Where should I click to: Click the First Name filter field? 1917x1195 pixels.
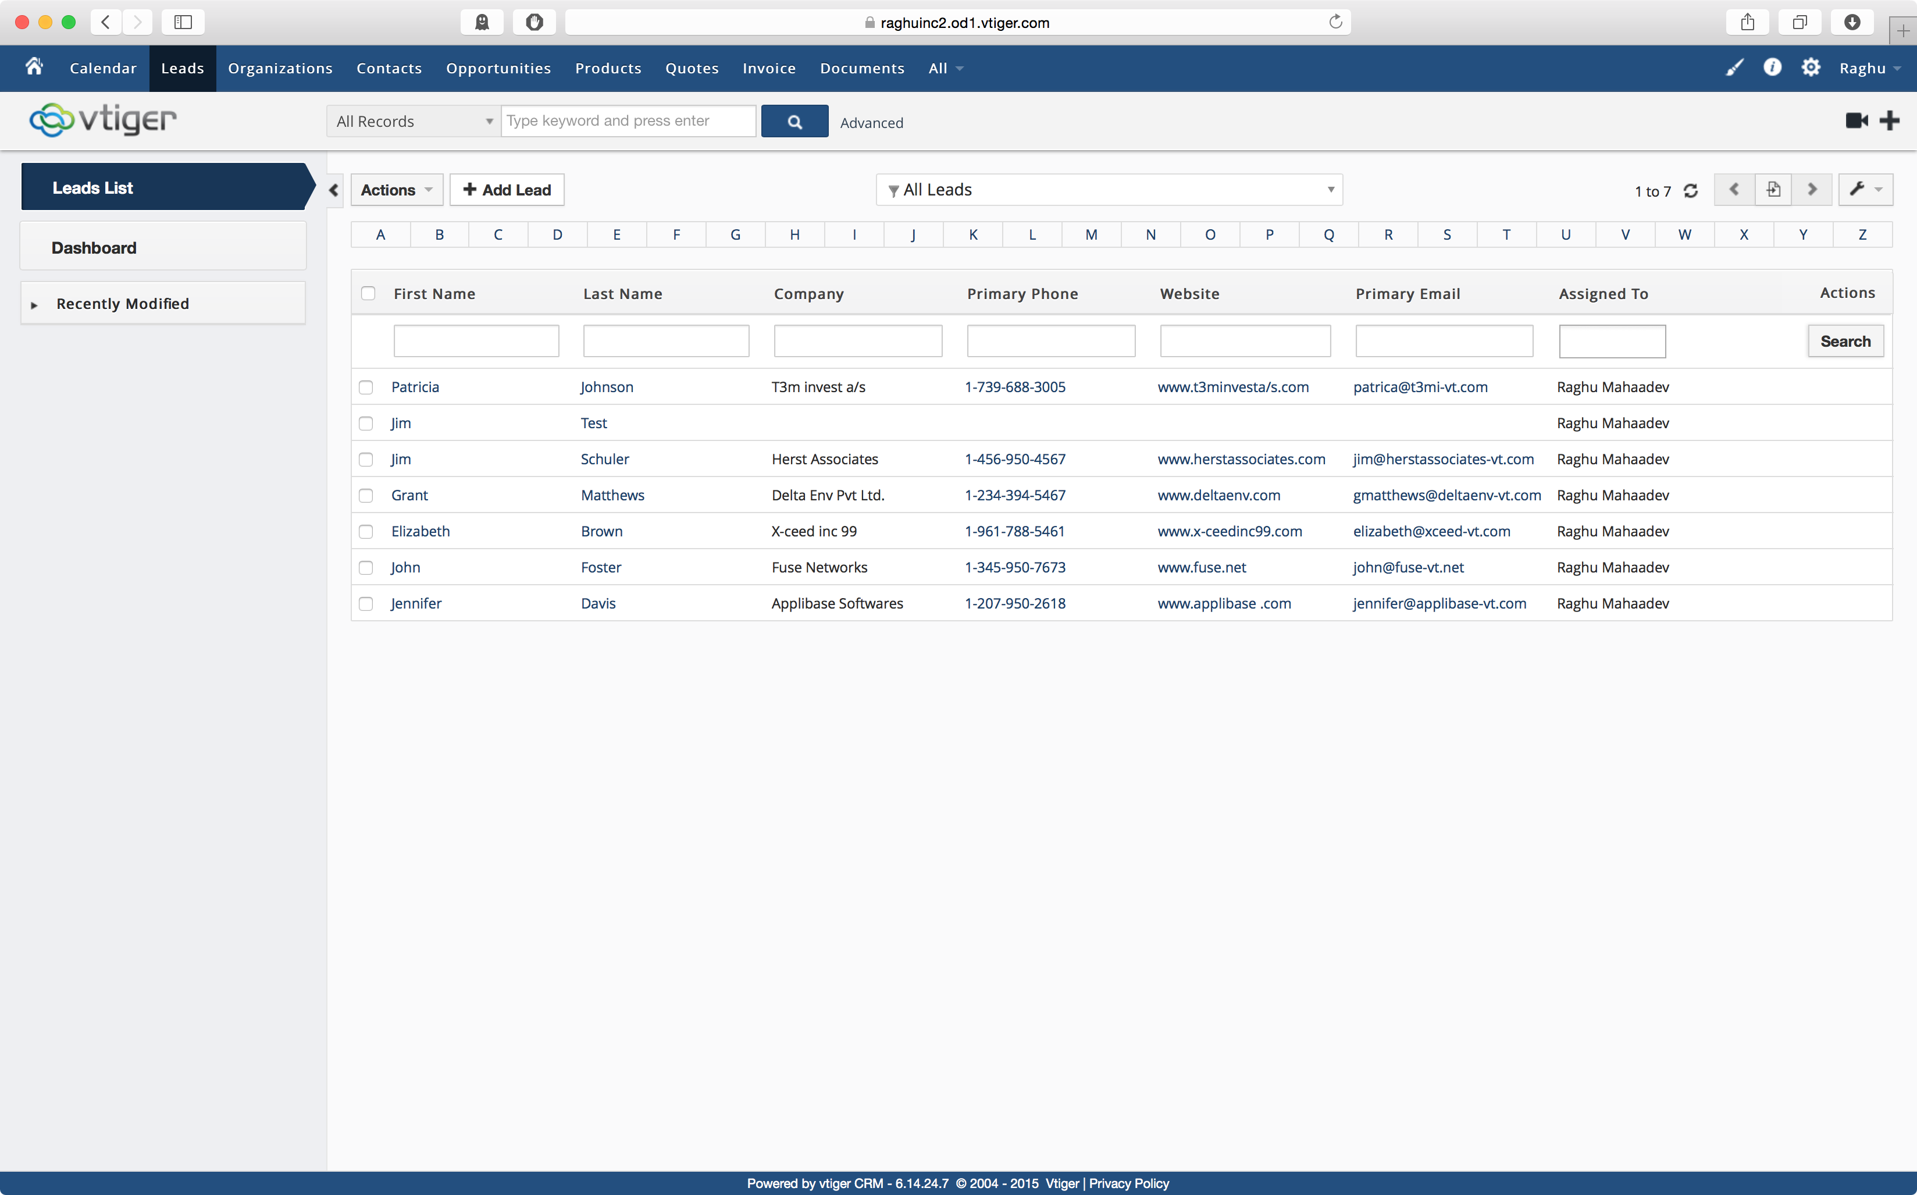476,342
